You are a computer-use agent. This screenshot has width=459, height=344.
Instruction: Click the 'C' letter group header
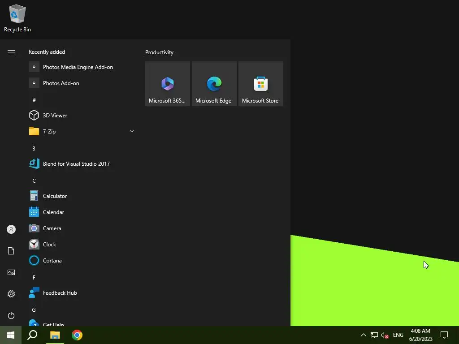(x=34, y=181)
